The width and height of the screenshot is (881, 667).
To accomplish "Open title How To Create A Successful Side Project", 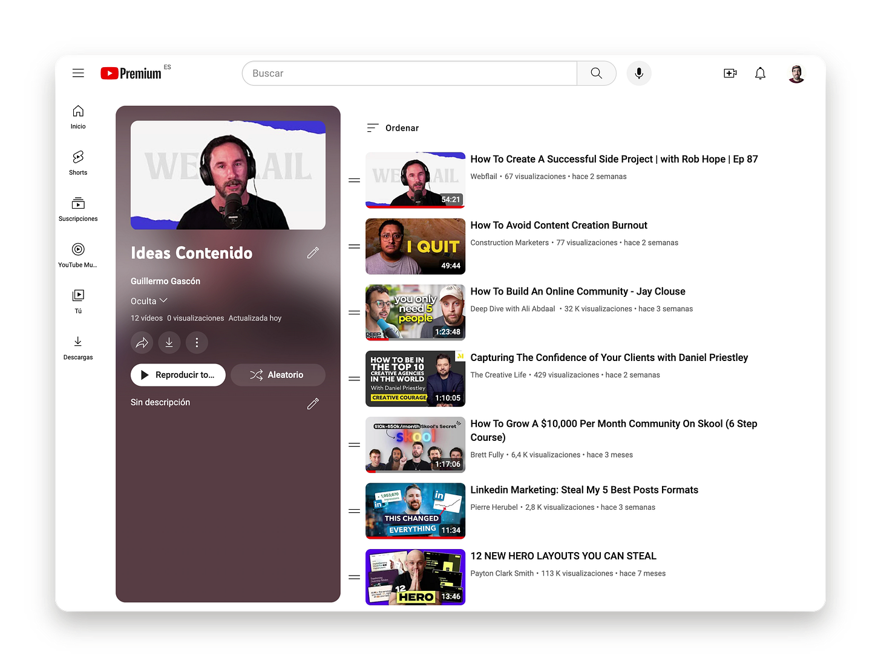I will point(614,159).
